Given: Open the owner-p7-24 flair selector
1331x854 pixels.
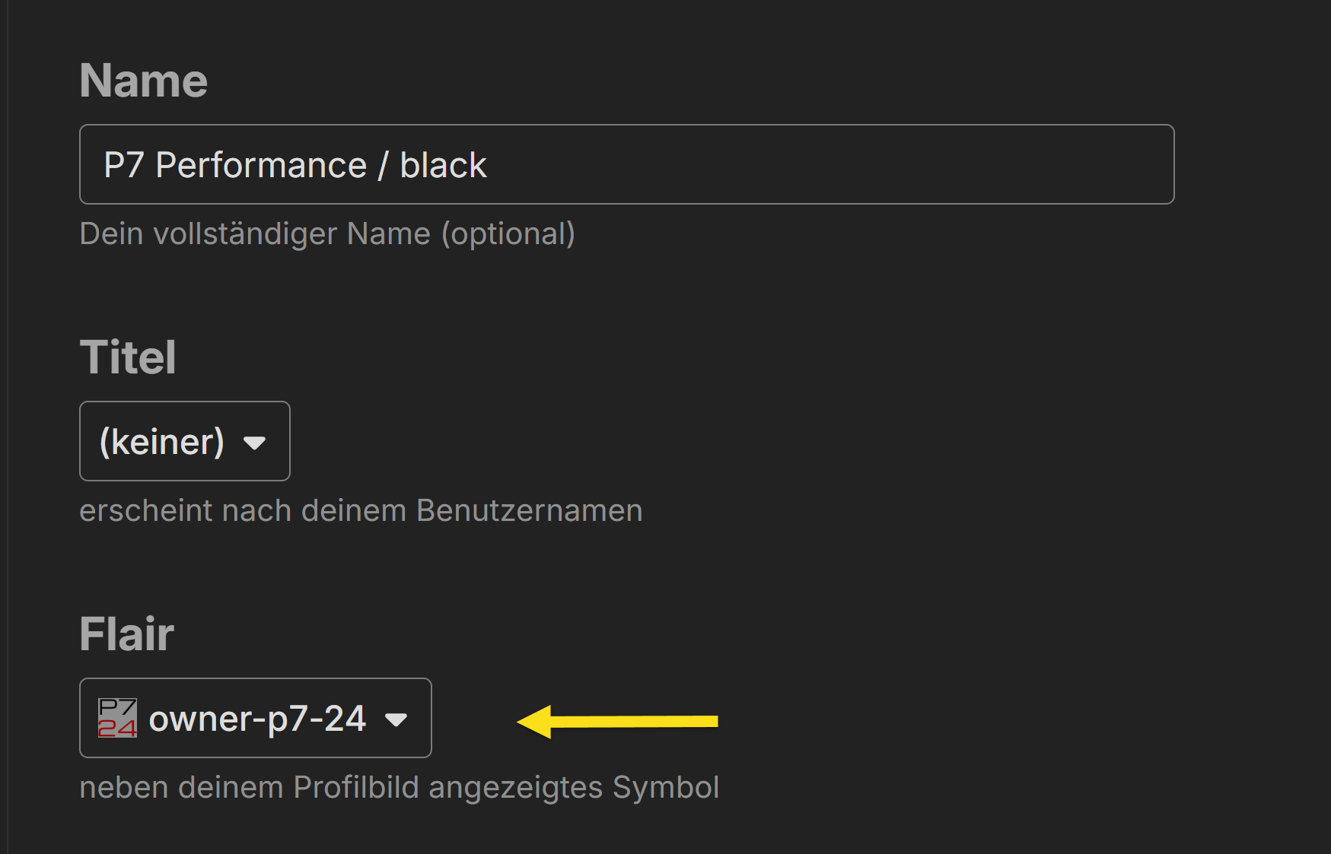Looking at the screenshot, I should 255,718.
